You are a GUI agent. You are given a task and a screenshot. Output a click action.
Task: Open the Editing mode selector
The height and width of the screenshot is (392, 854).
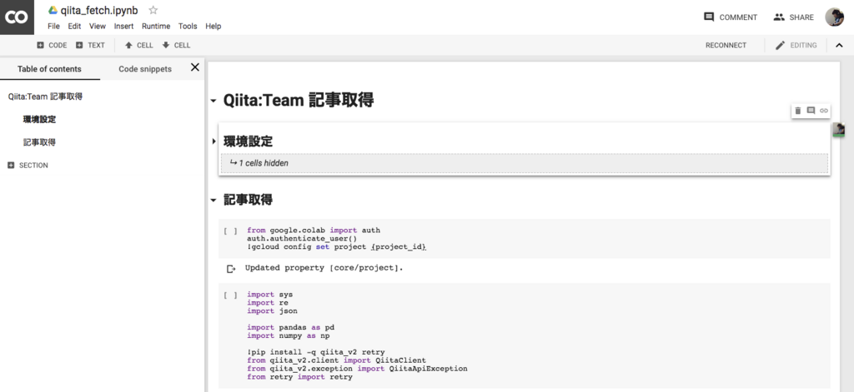coord(796,45)
